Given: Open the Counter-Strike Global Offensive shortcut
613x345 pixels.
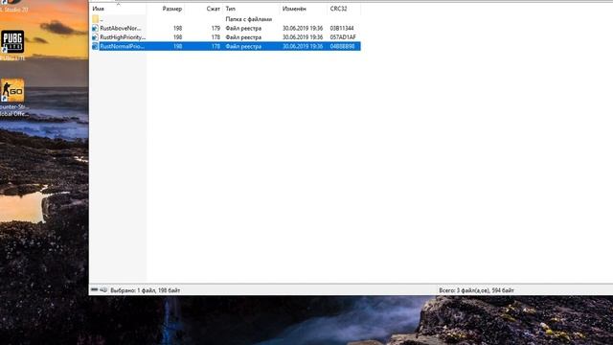Looking at the screenshot, I should coord(12,90).
